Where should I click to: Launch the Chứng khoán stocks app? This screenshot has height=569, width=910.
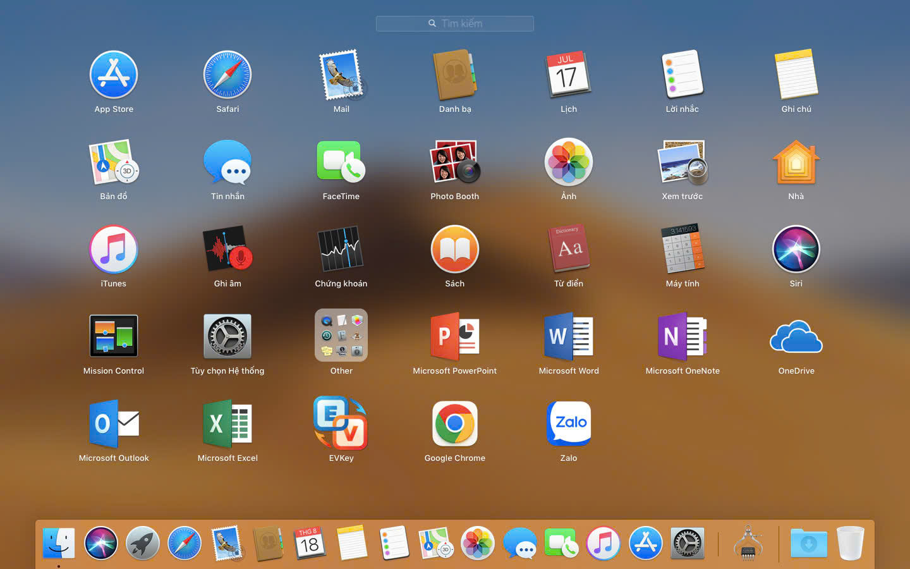pyautogui.click(x=341, y=249)
